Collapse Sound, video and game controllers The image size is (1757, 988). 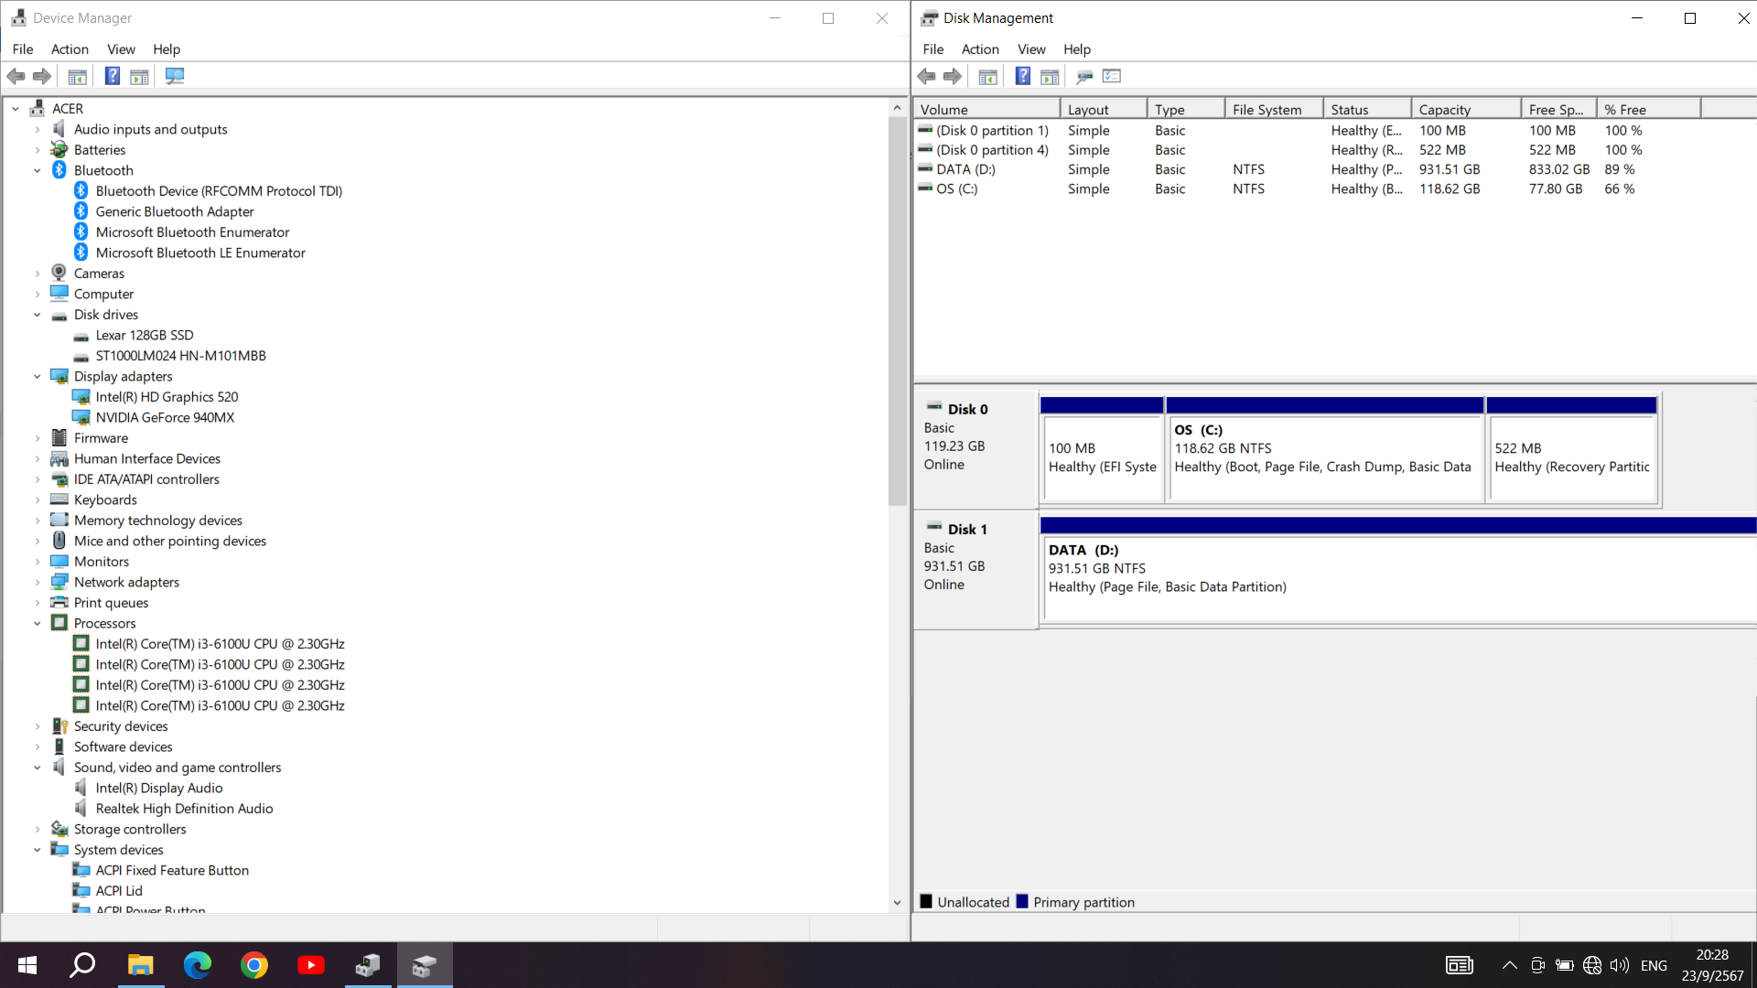[38, 768]
